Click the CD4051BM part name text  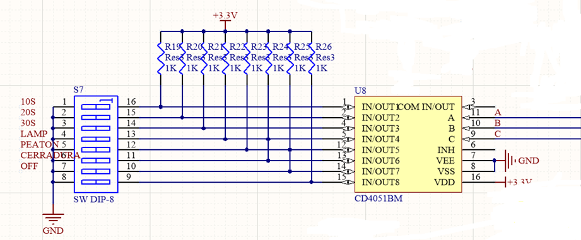pos(379,199)
